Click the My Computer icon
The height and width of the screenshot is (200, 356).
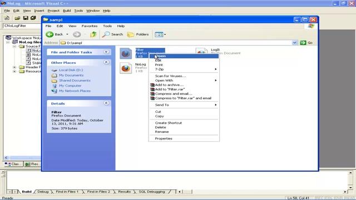(x=55, y=86)
